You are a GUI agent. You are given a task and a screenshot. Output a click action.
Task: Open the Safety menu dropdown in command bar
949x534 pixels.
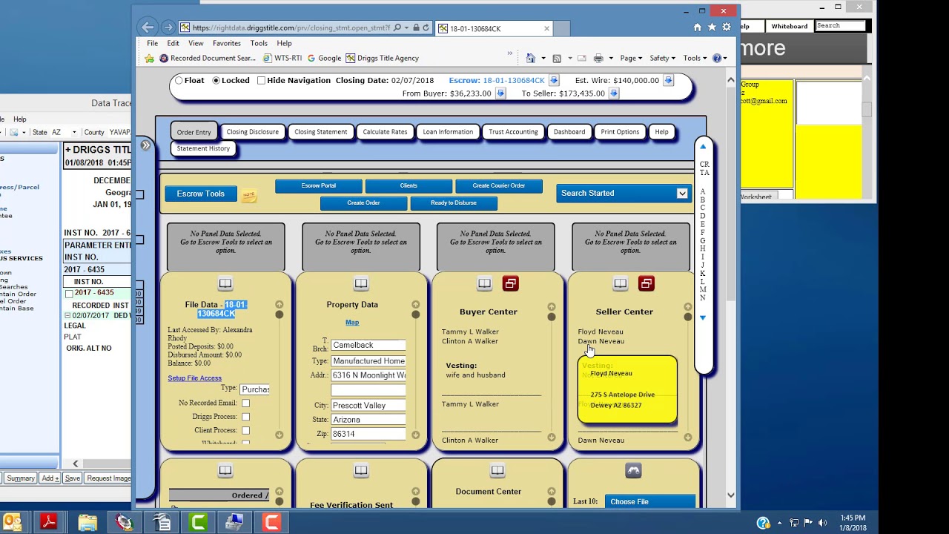click(662, 58)
